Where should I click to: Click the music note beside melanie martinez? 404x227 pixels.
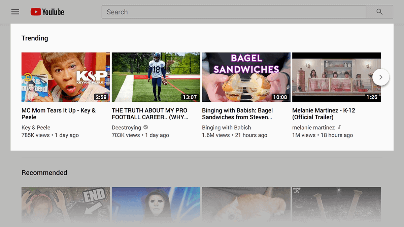coord(339,127)
